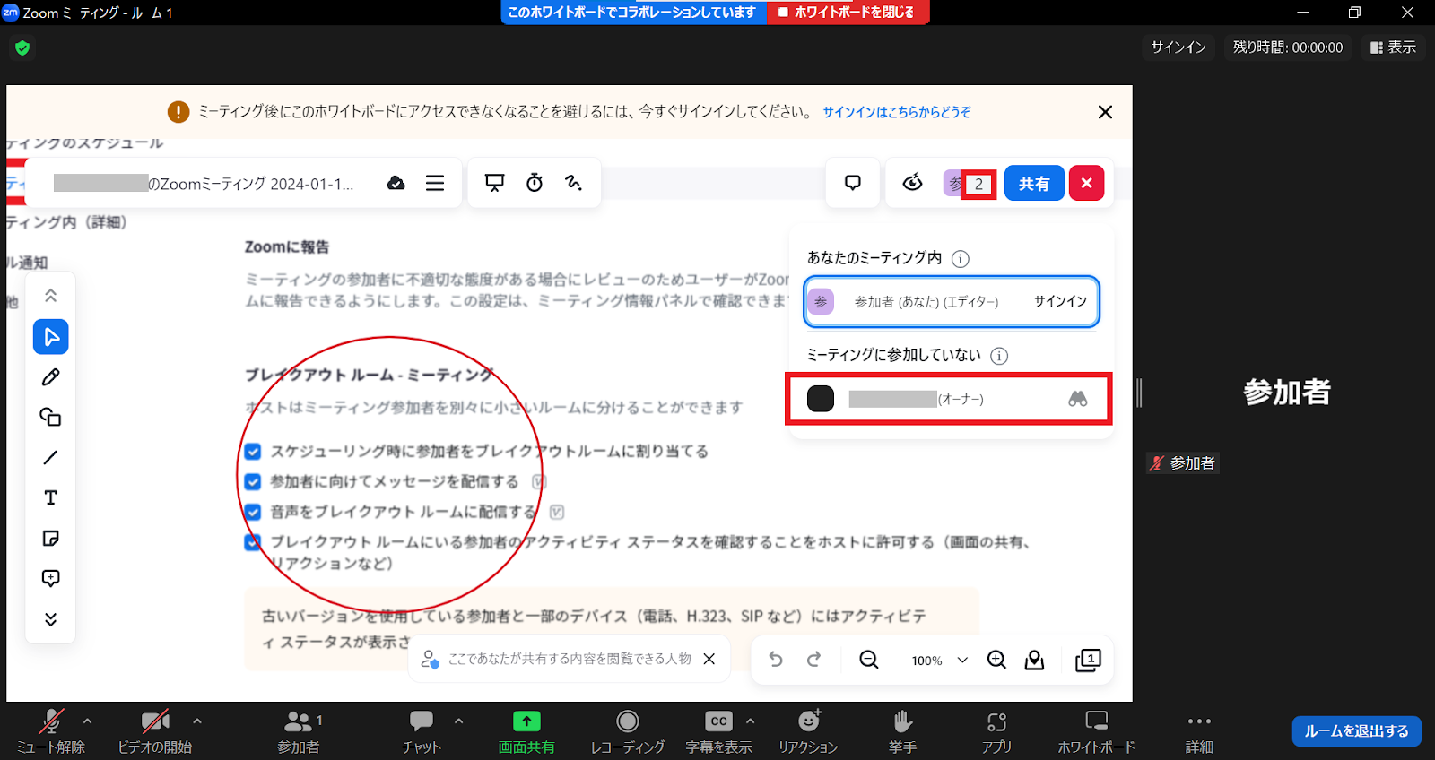The width and height of the screenshot is (1435, 760).
Task: Click ホワイトボードを閉じる button
Action: 847,13
